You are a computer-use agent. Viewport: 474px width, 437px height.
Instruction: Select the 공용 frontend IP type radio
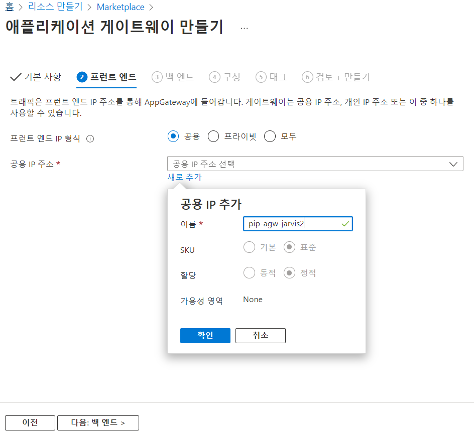173,136
